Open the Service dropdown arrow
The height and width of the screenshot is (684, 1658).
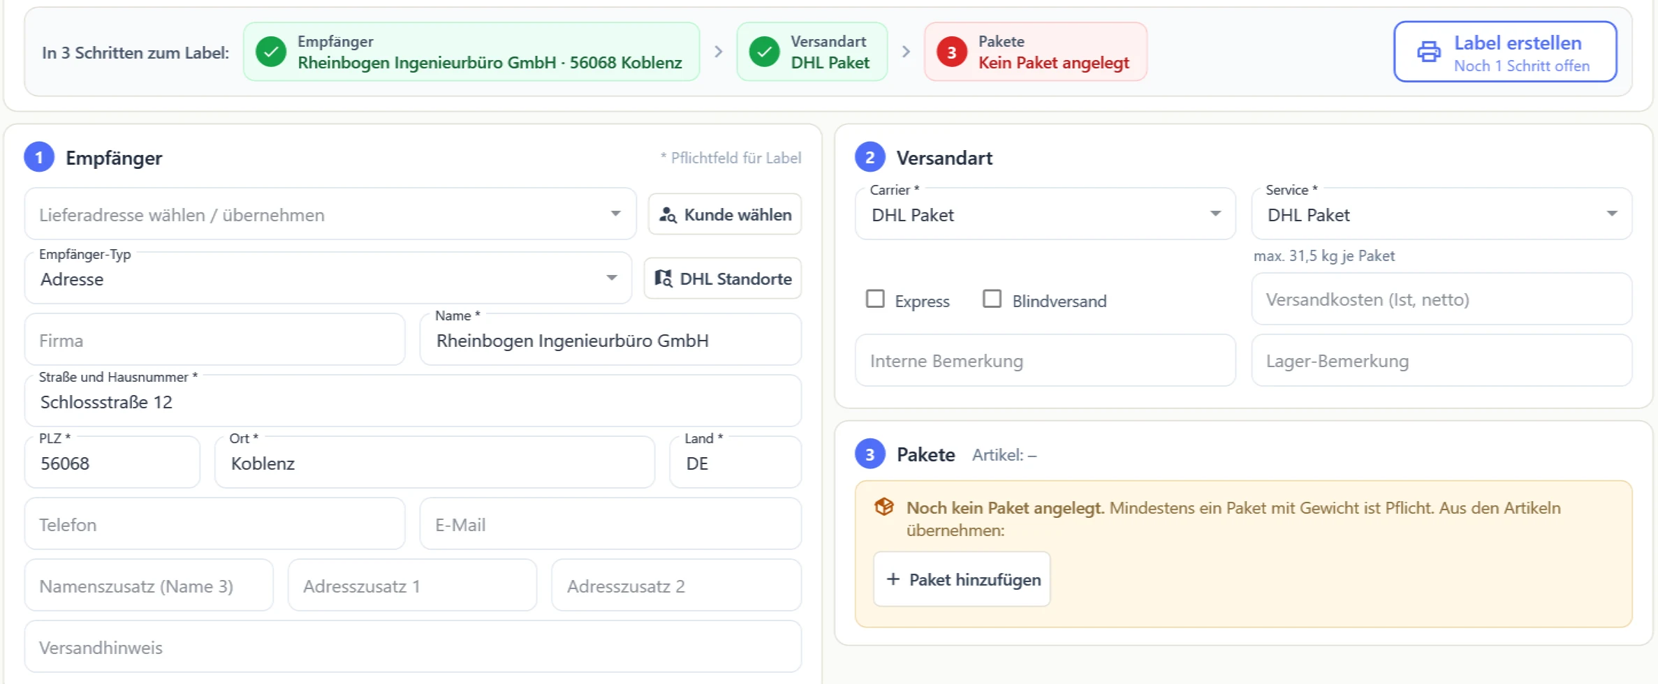(x=1612, y=214)
